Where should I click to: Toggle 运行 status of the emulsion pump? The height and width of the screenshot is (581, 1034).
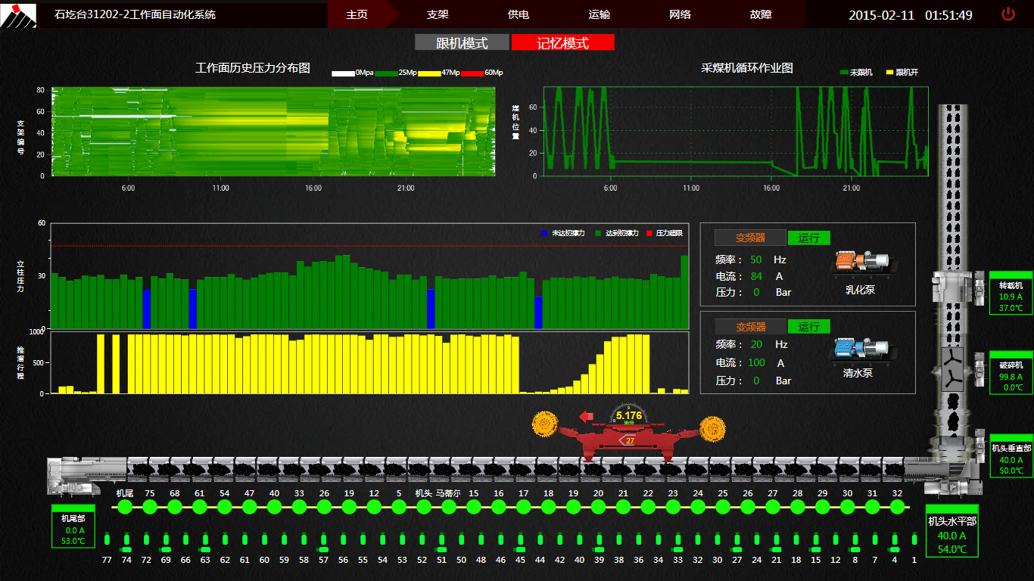click(x=808, y=238)
